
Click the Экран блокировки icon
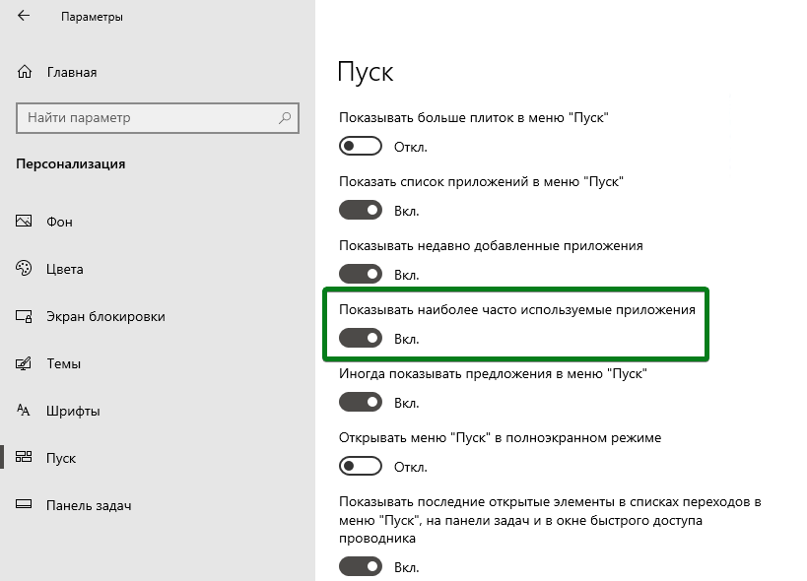tap(24, 316)
